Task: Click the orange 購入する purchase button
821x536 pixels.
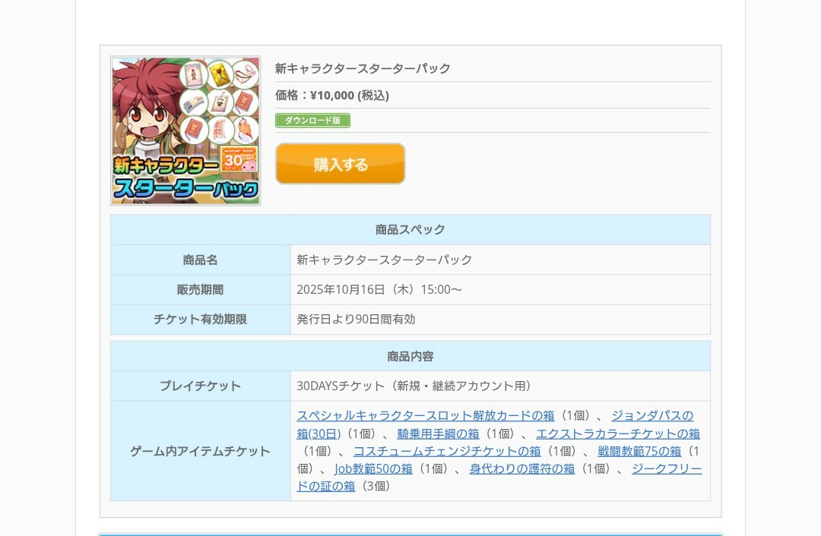Action: [x=341, y=164]
